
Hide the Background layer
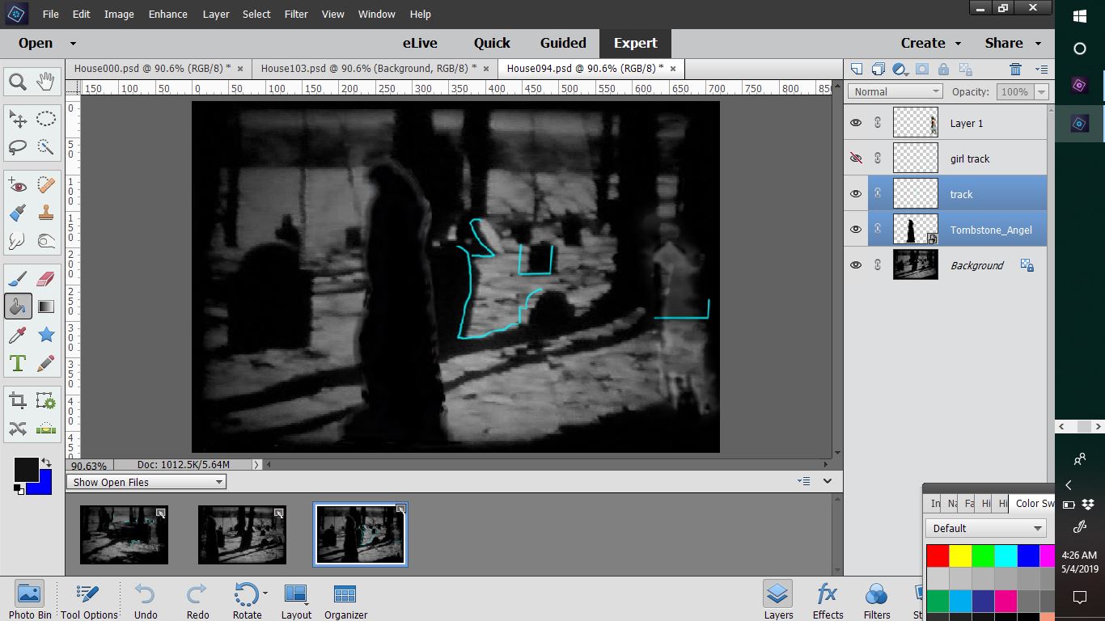[856, 265]
